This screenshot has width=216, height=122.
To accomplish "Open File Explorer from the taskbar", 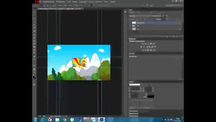I will [57, 120].
